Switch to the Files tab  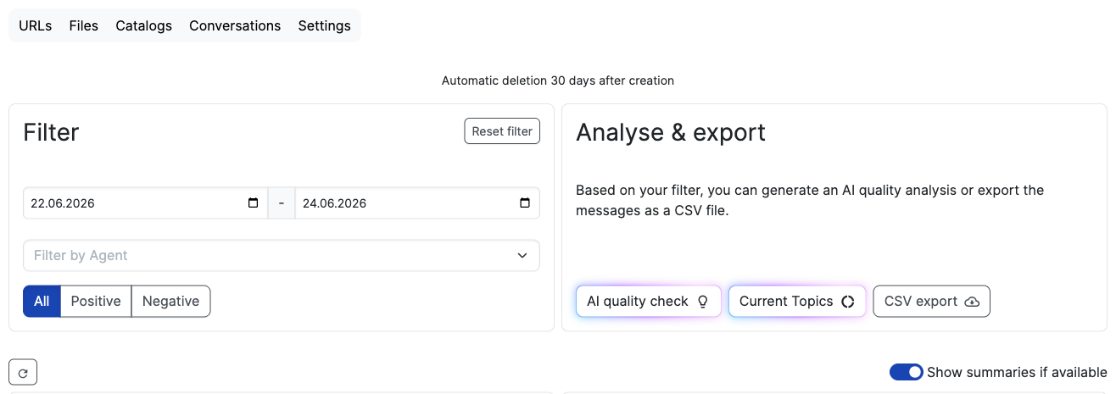coord(84,25)
